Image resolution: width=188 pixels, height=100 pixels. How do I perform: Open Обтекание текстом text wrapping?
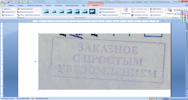click(140, 15)
